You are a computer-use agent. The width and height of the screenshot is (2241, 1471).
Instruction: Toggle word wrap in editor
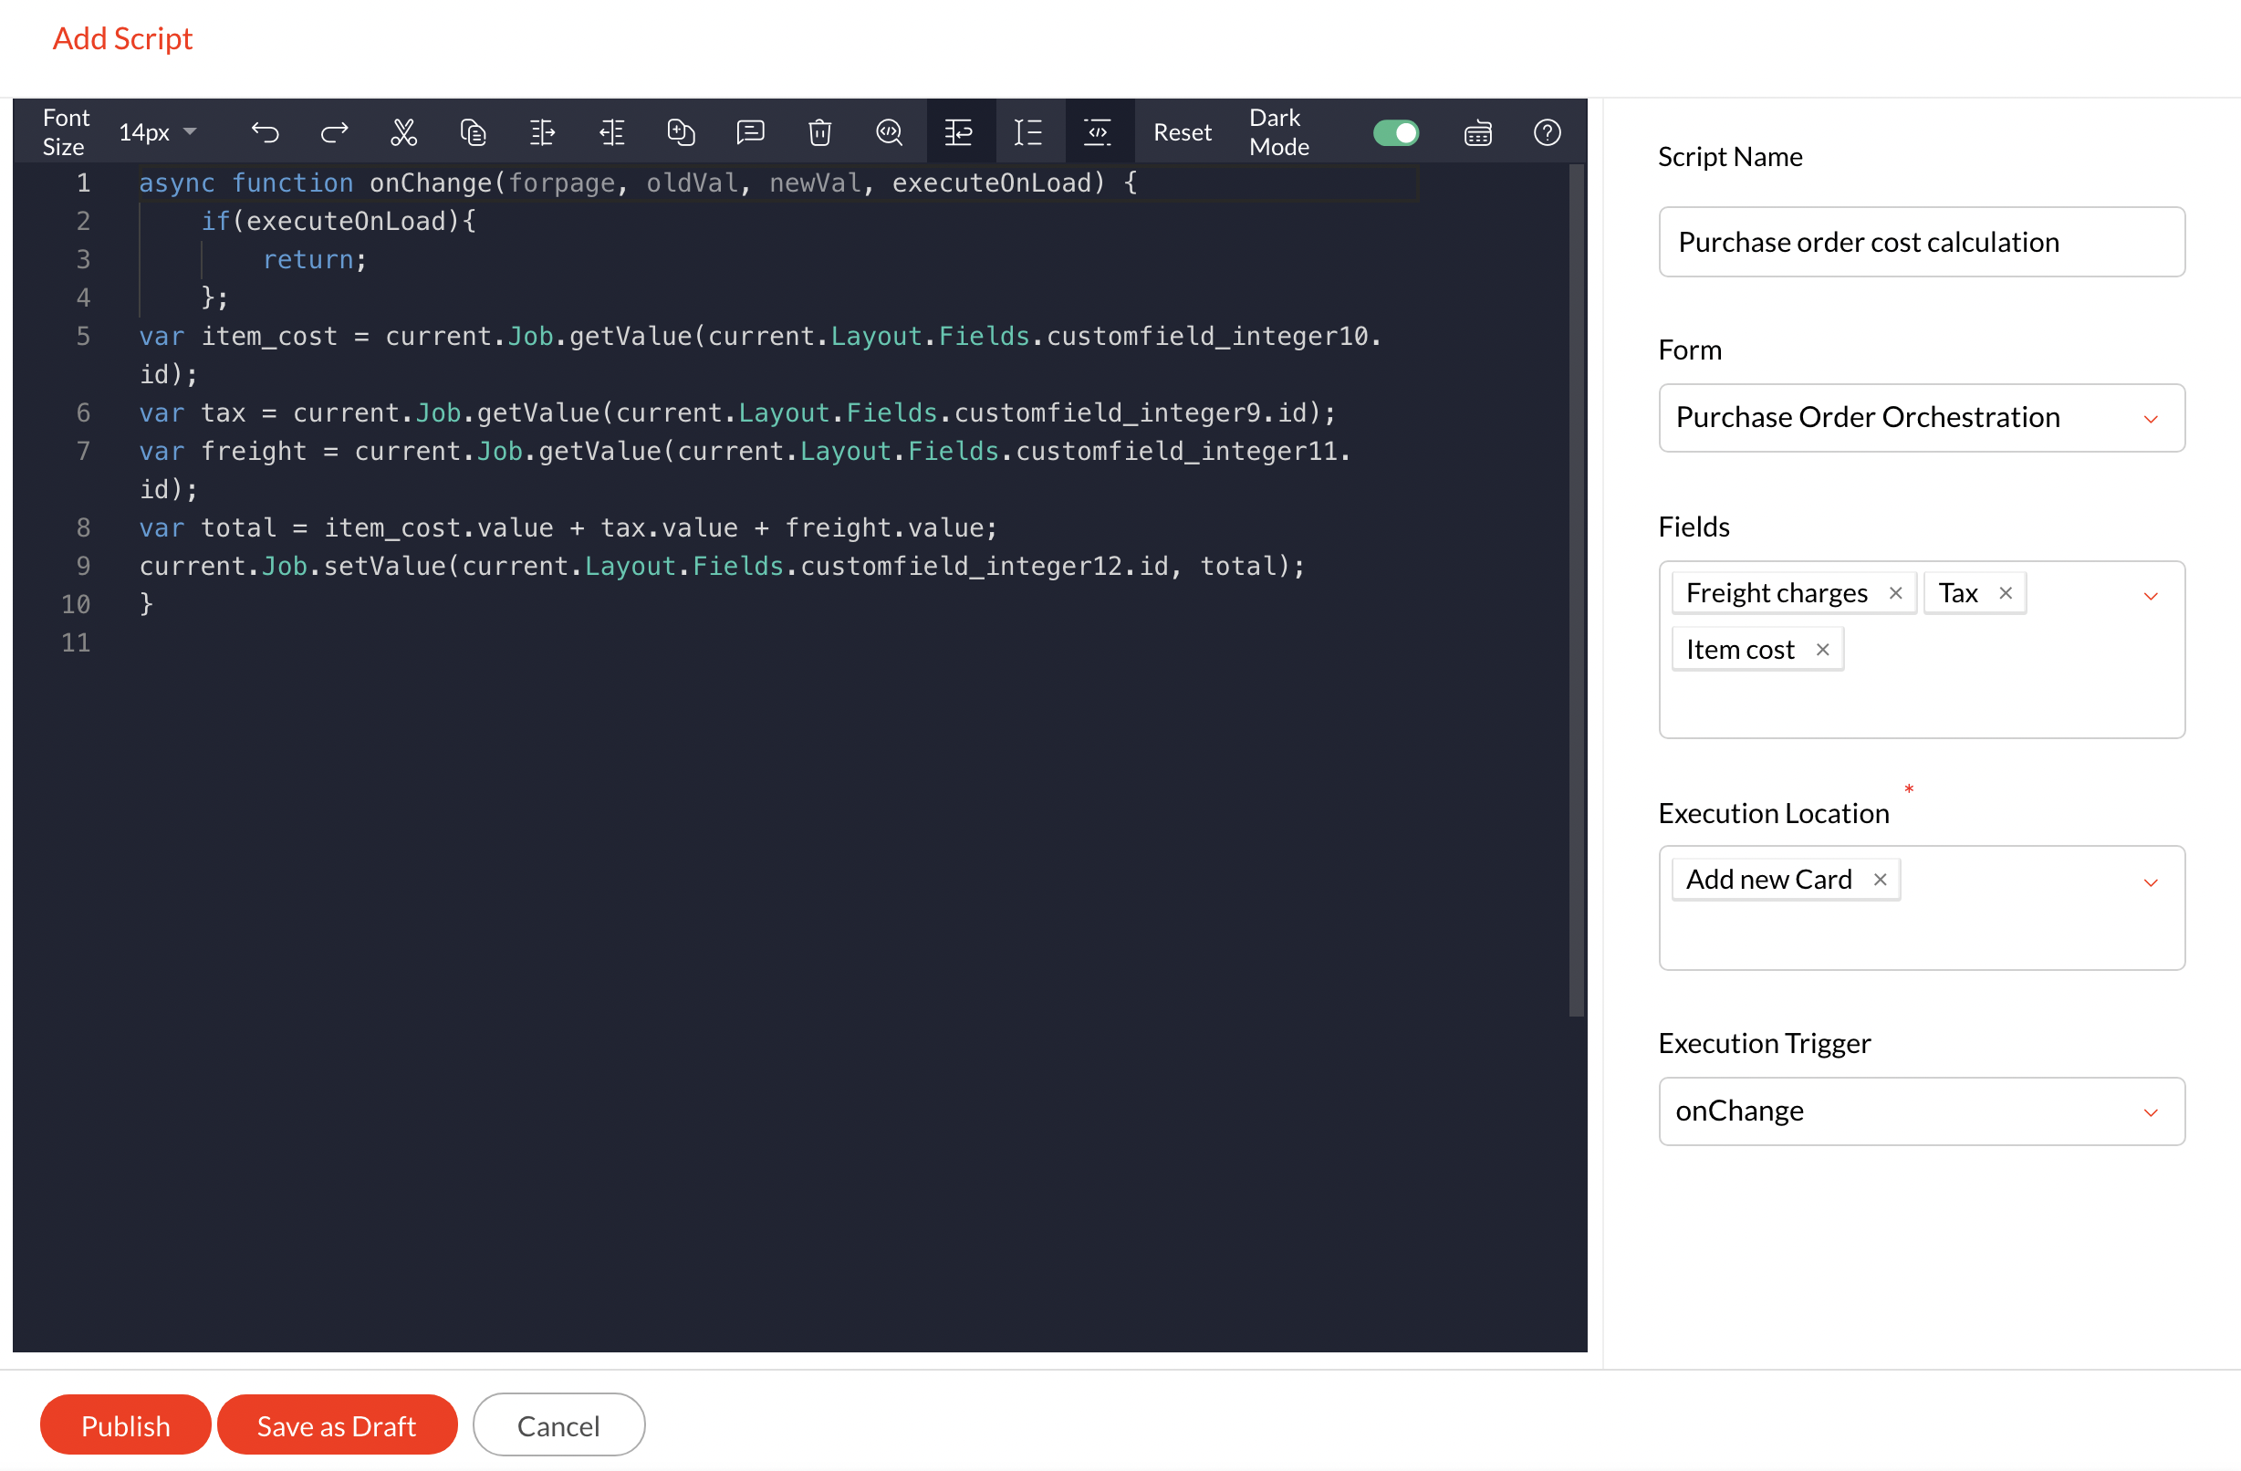(x=960, y=131)
